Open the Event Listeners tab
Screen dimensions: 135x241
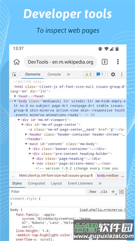(80, 183)
